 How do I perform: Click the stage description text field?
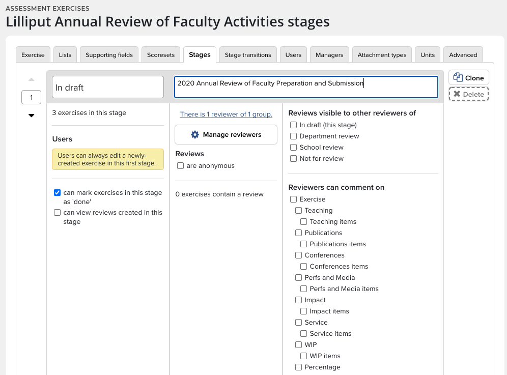(305, 87)
